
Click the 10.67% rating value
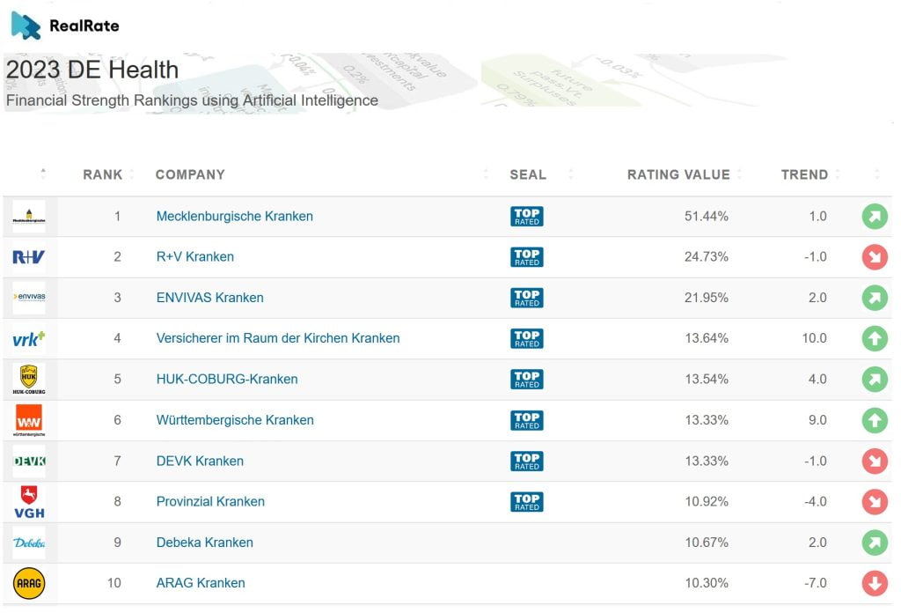click(707, 543)
